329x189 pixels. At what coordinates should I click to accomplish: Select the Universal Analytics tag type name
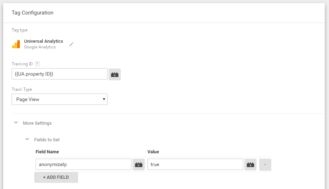click(43, 41)
